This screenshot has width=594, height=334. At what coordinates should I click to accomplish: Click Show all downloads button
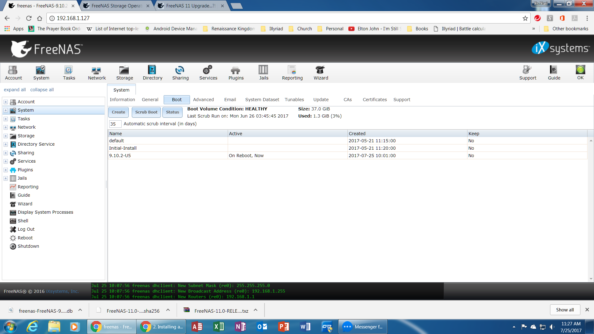pyautogui.click(x=565, y=310)
